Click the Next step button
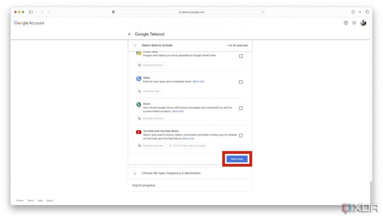Screen dimensions: 383x219 click(x=237, y=159)
